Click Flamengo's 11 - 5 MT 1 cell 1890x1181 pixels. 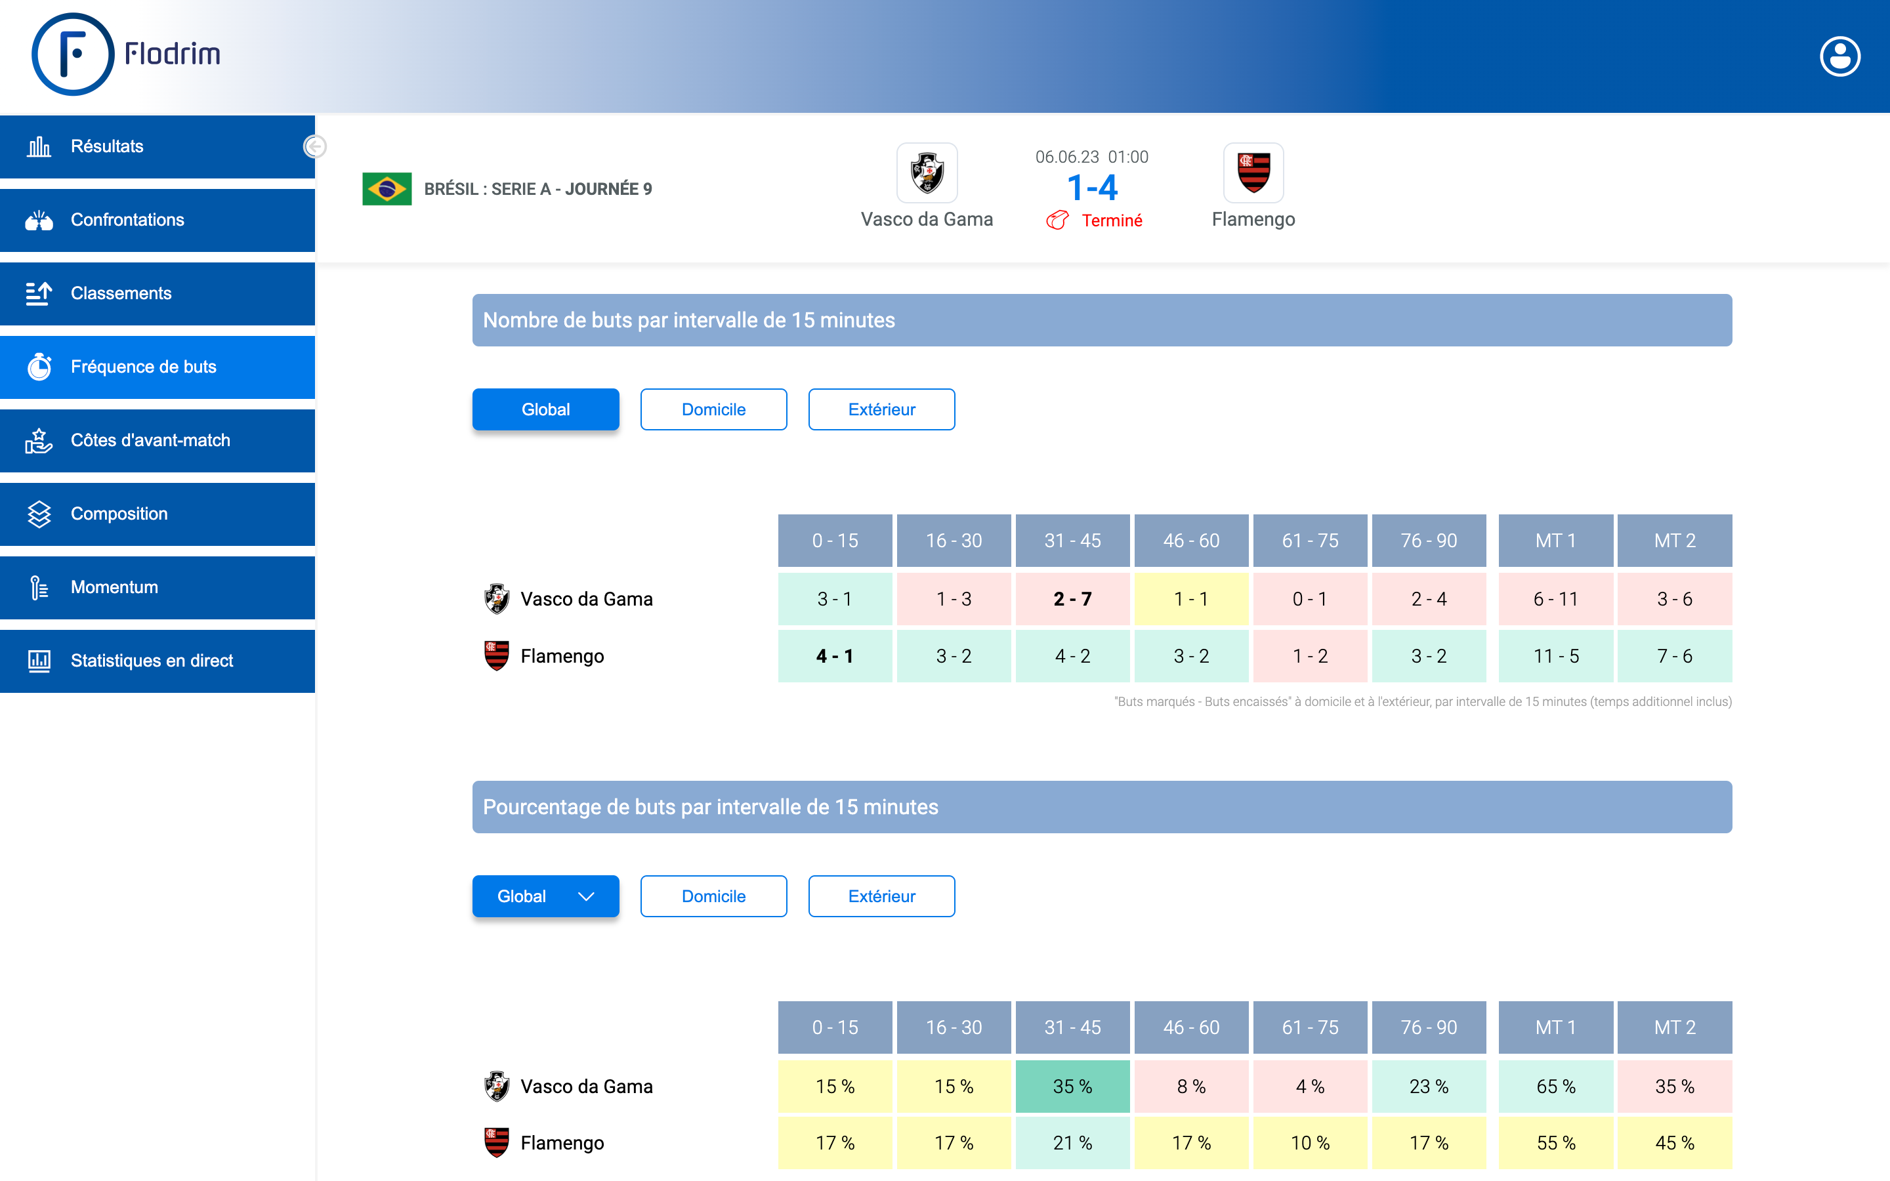pos(1556,656)
